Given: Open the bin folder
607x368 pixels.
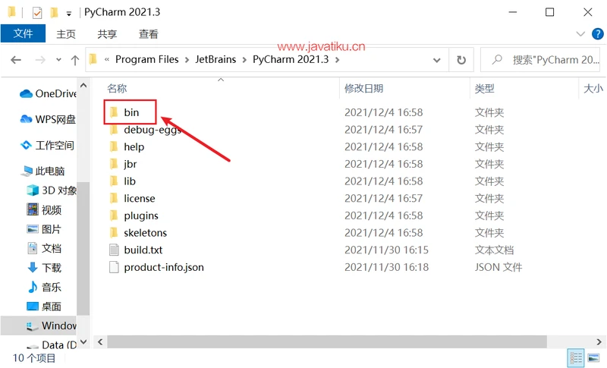Looking at the screenshot, I should tap(131, 112).
